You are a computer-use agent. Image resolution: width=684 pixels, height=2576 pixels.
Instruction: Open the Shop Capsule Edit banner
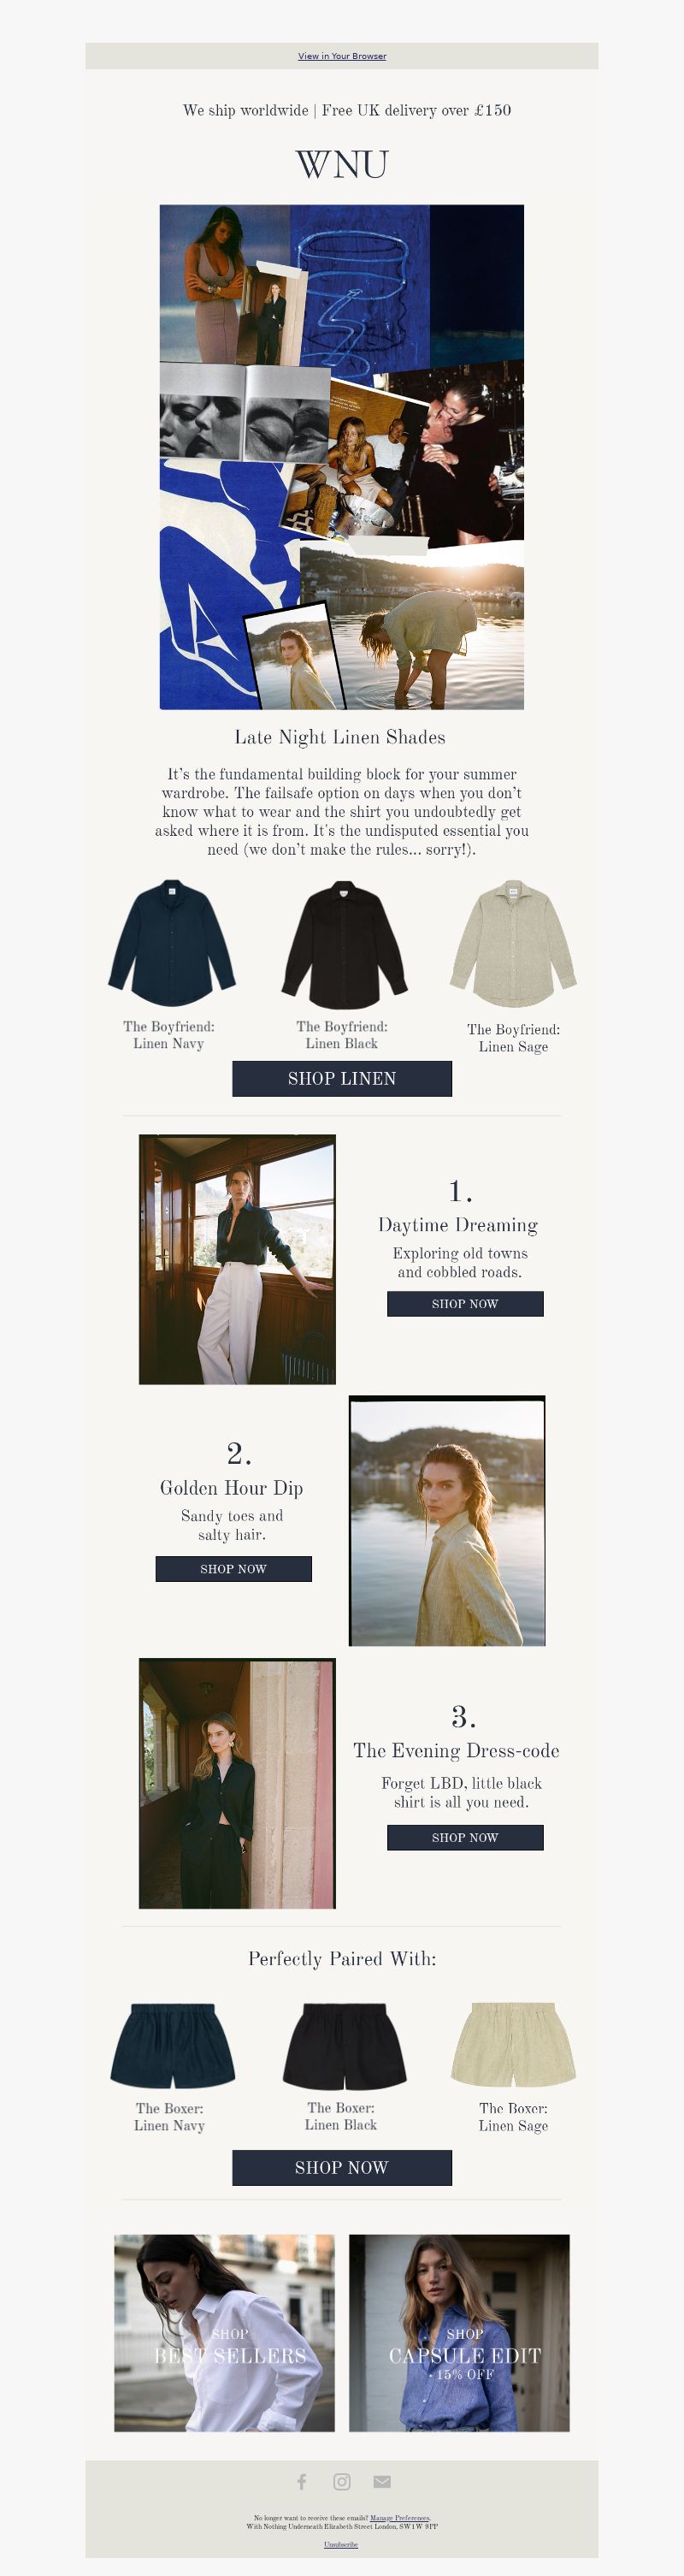point(459,2332)
